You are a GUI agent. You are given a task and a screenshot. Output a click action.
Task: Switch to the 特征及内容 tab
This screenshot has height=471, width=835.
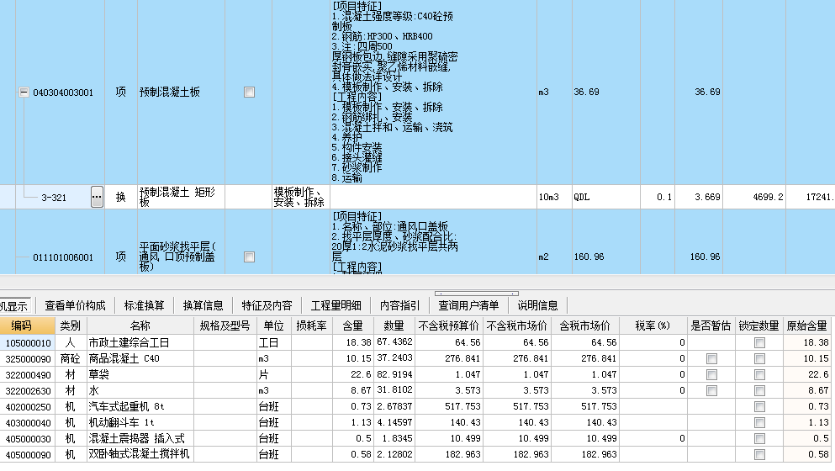click(x=267, y=305)
